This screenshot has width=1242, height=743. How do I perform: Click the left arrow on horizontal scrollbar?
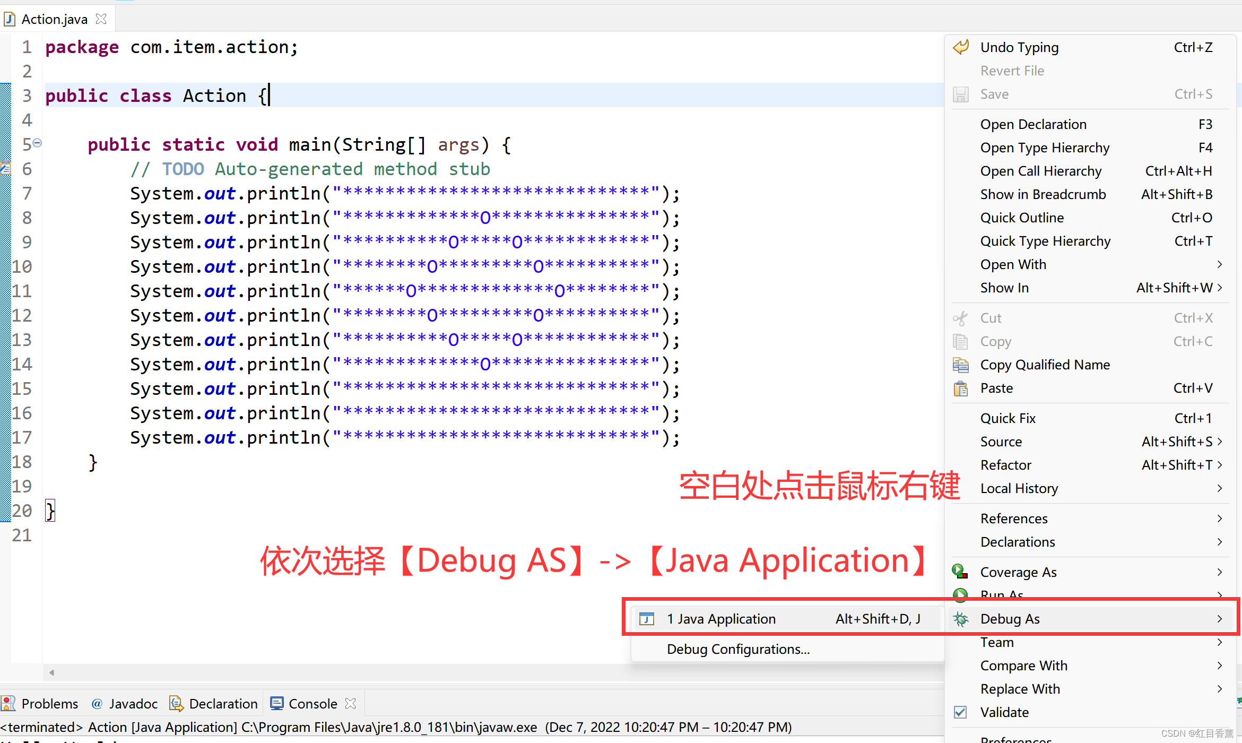coord(51,672)
